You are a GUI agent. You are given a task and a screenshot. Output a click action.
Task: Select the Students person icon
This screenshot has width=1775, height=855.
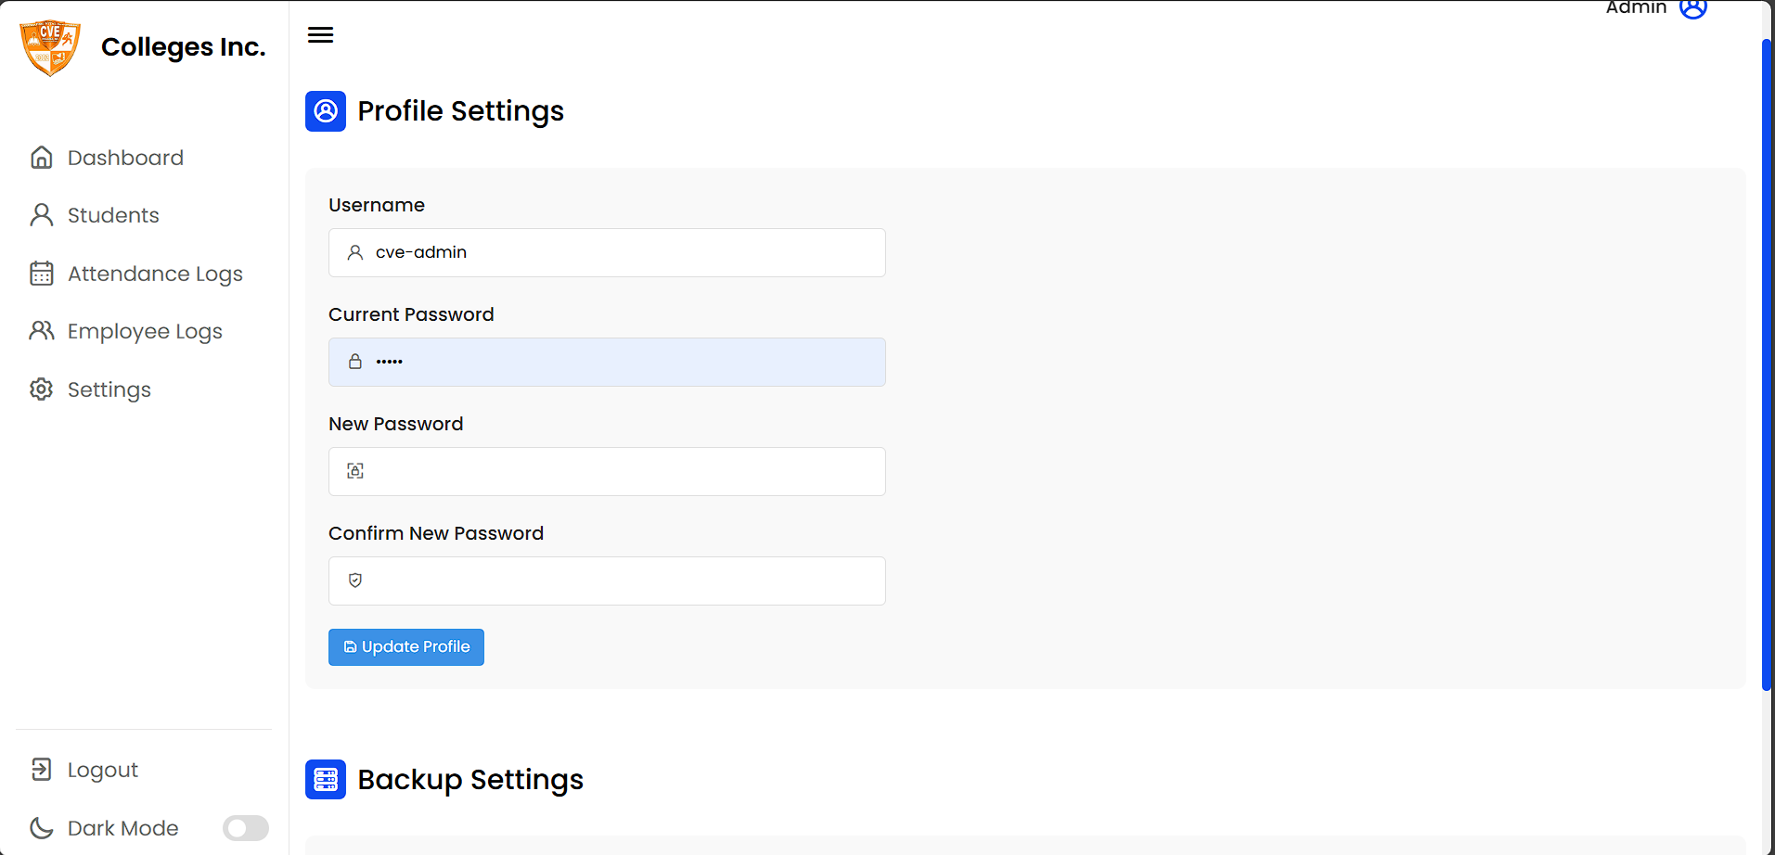point(42,214)
